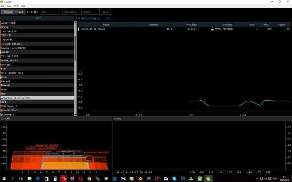
Task: Open the File menu
Action: tap(3, 6)
